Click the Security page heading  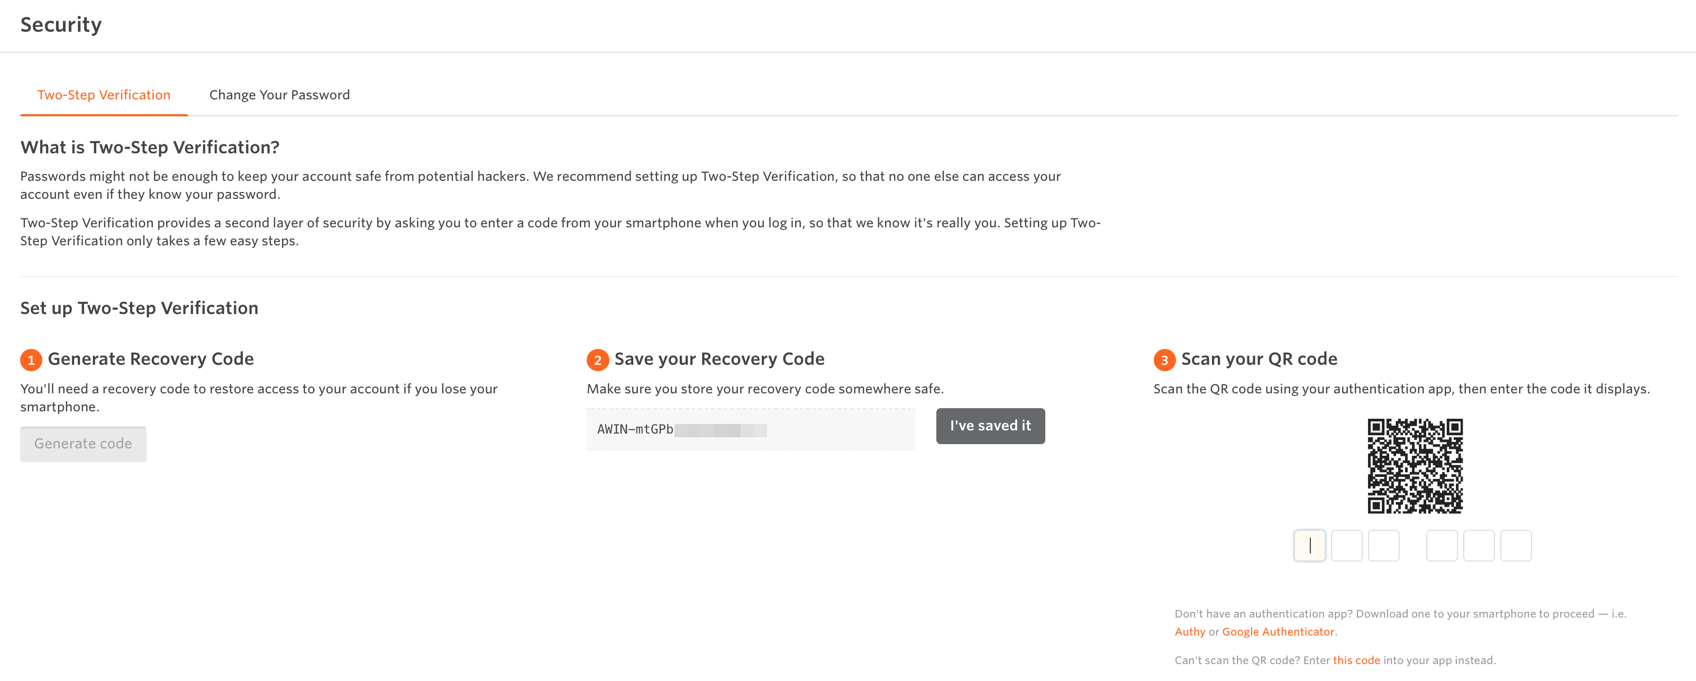[60, 25]
